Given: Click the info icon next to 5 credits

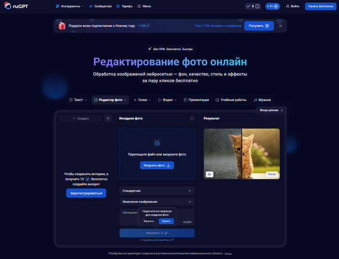Looking at the screenshot, I should (x=257, y=6).
